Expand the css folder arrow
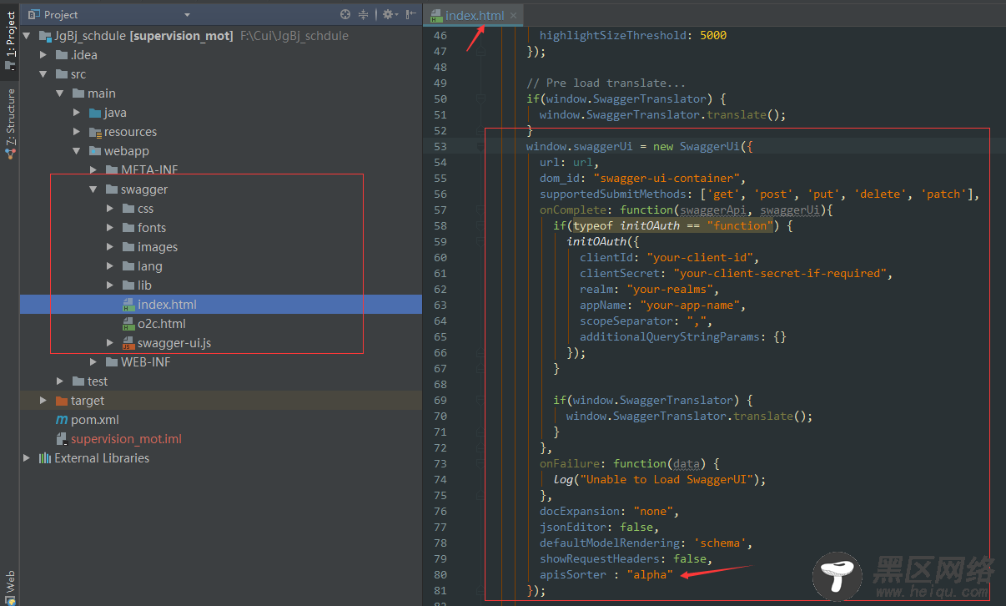This screenshot has height=606, width=1006. [x=110, y=209]
